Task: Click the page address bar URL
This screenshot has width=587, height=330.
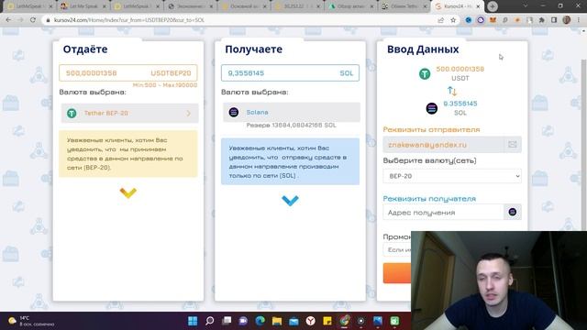Action: (x=129, y=20)
